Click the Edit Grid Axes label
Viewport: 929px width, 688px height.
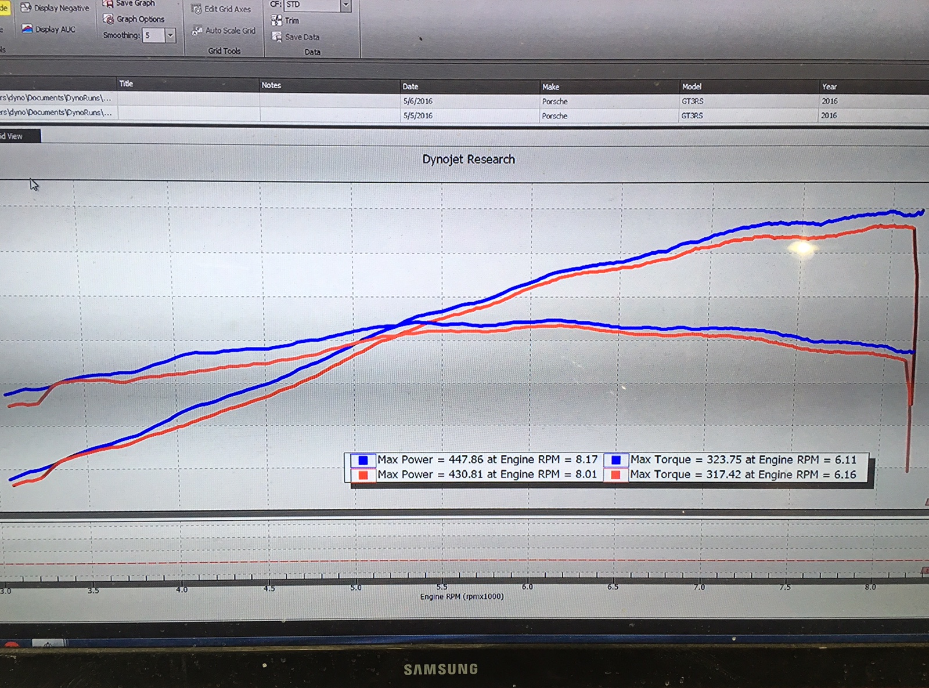228,9
